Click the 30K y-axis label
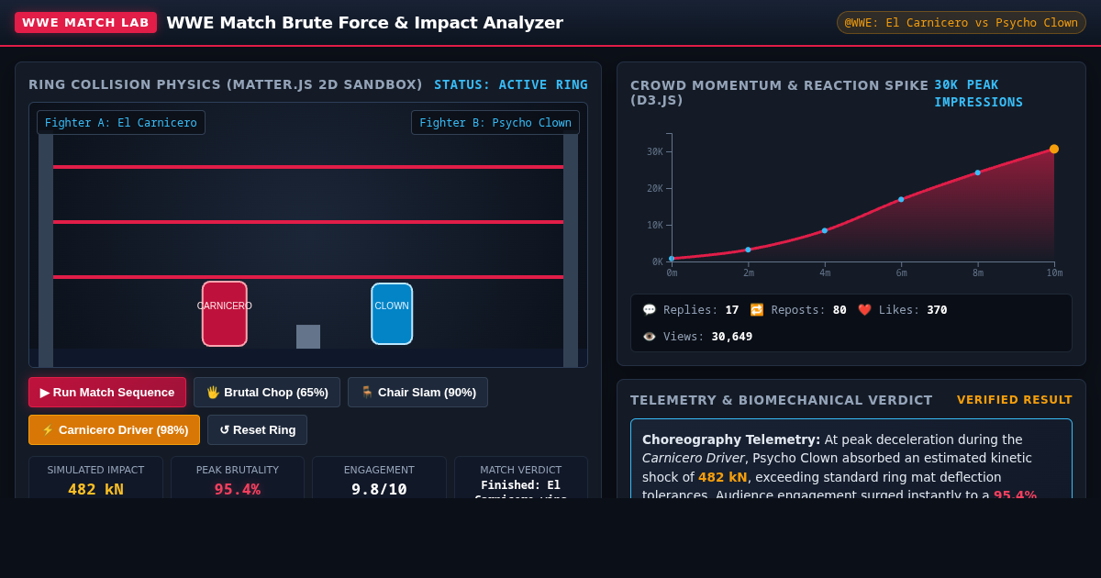 point(654,152)
